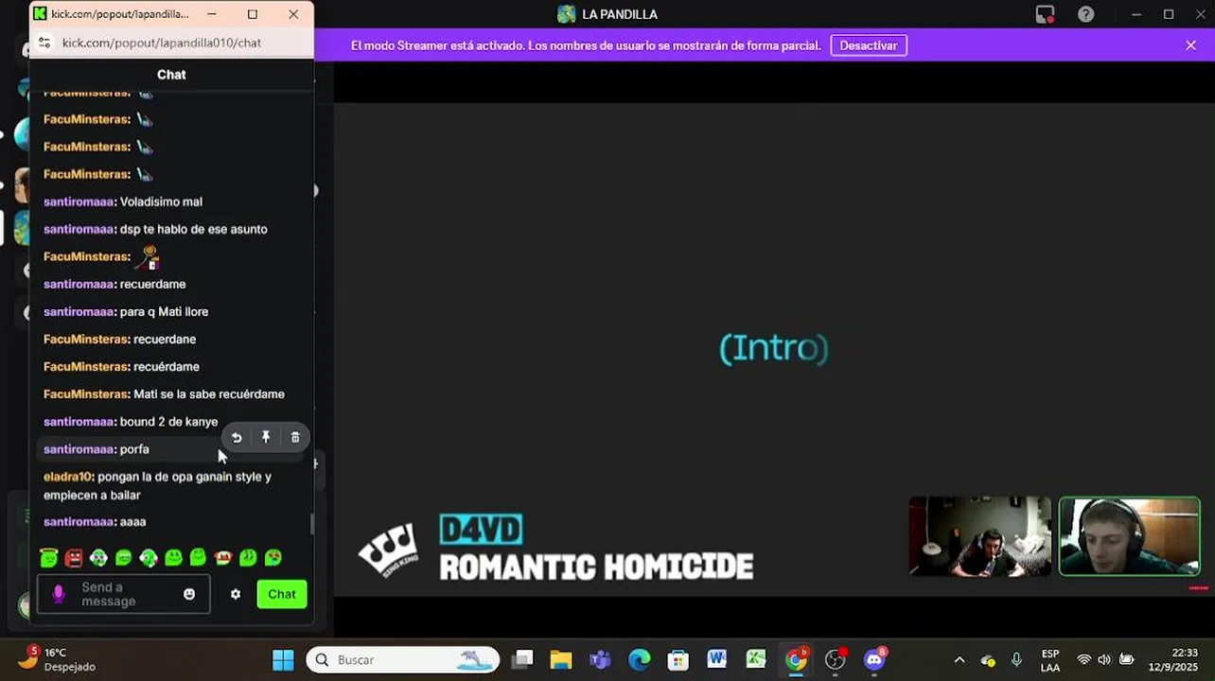1215x681 pixels.
Task: Click the message 'dsp te hablo de ese asunto'
Action: [x=193, y=229]
